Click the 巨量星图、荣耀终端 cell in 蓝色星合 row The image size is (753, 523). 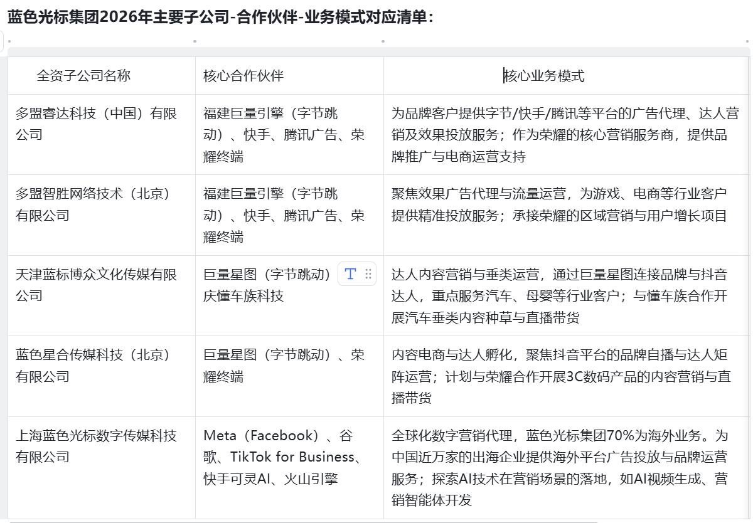(x=289, y=376)
